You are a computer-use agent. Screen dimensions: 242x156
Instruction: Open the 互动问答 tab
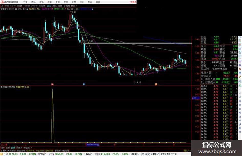[49, 150]
